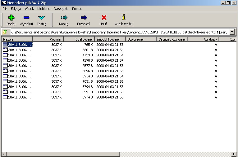The width and height of the screenshot is (238, 157).
Task: Click modified date in the 4031 B row
Action: tap(110, 81)
